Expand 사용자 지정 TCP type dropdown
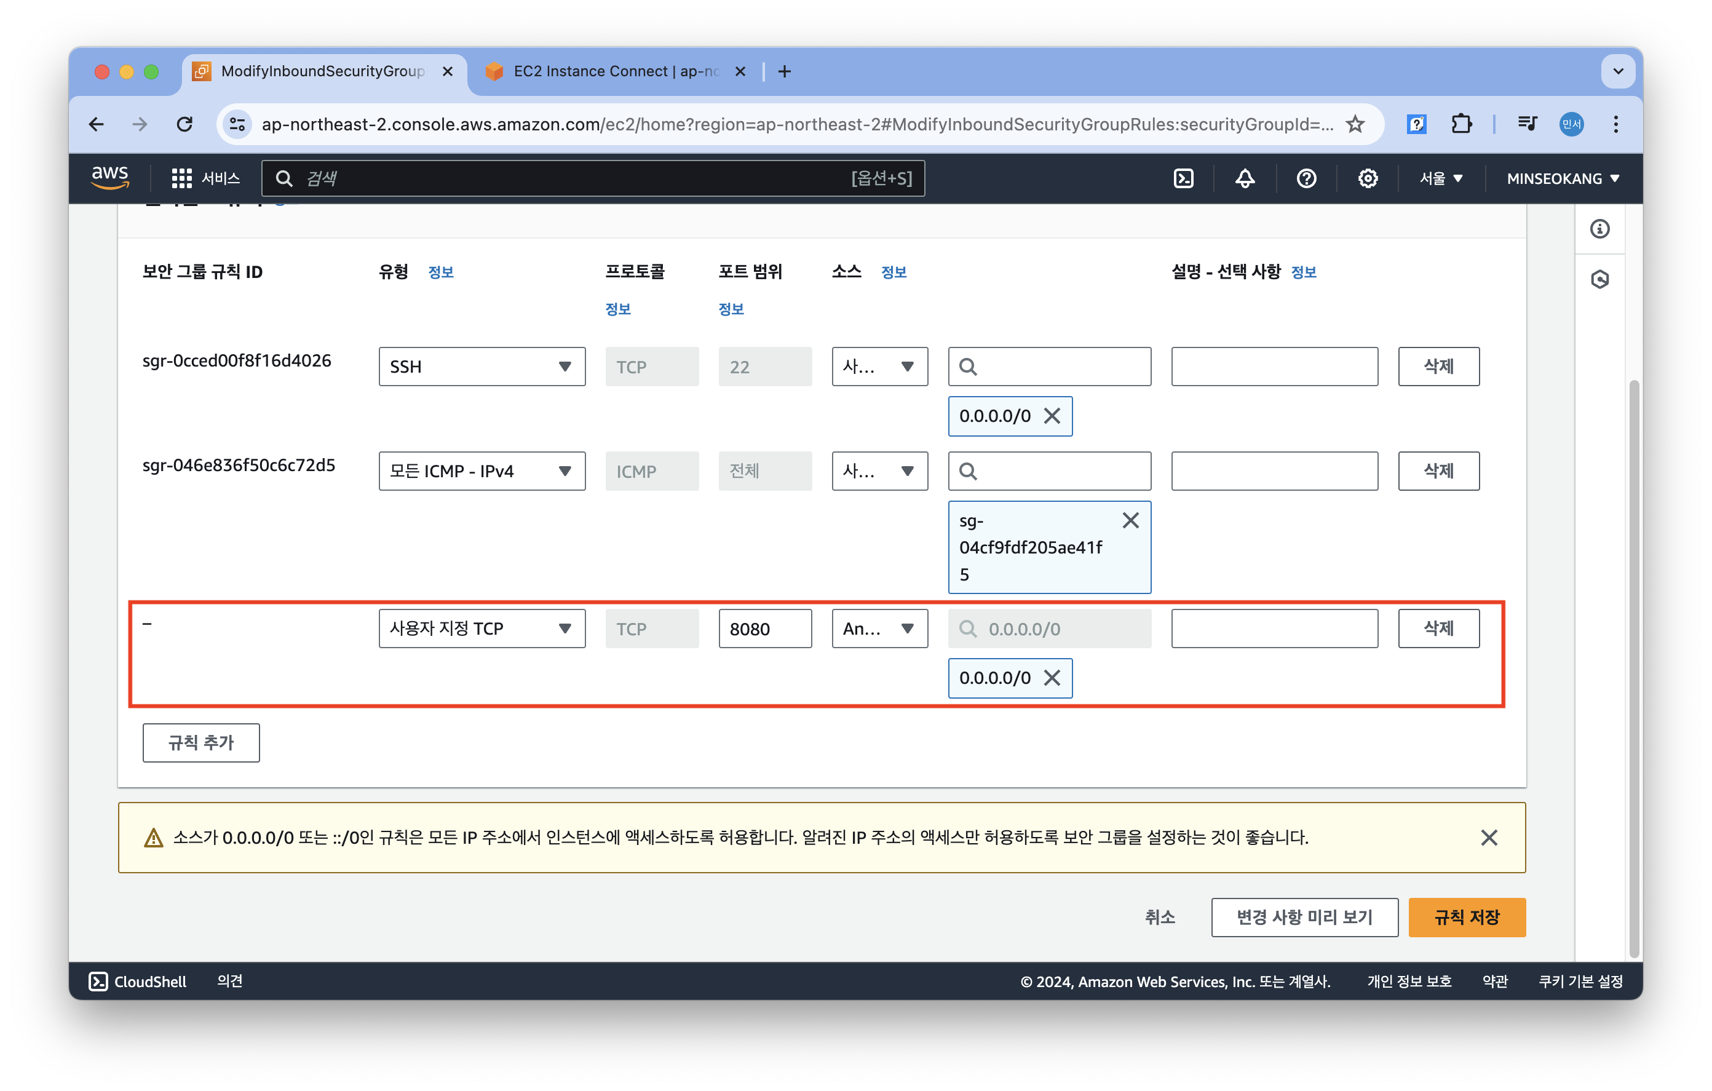The height and width of the screenshot is (1091, 1712). 481,629
